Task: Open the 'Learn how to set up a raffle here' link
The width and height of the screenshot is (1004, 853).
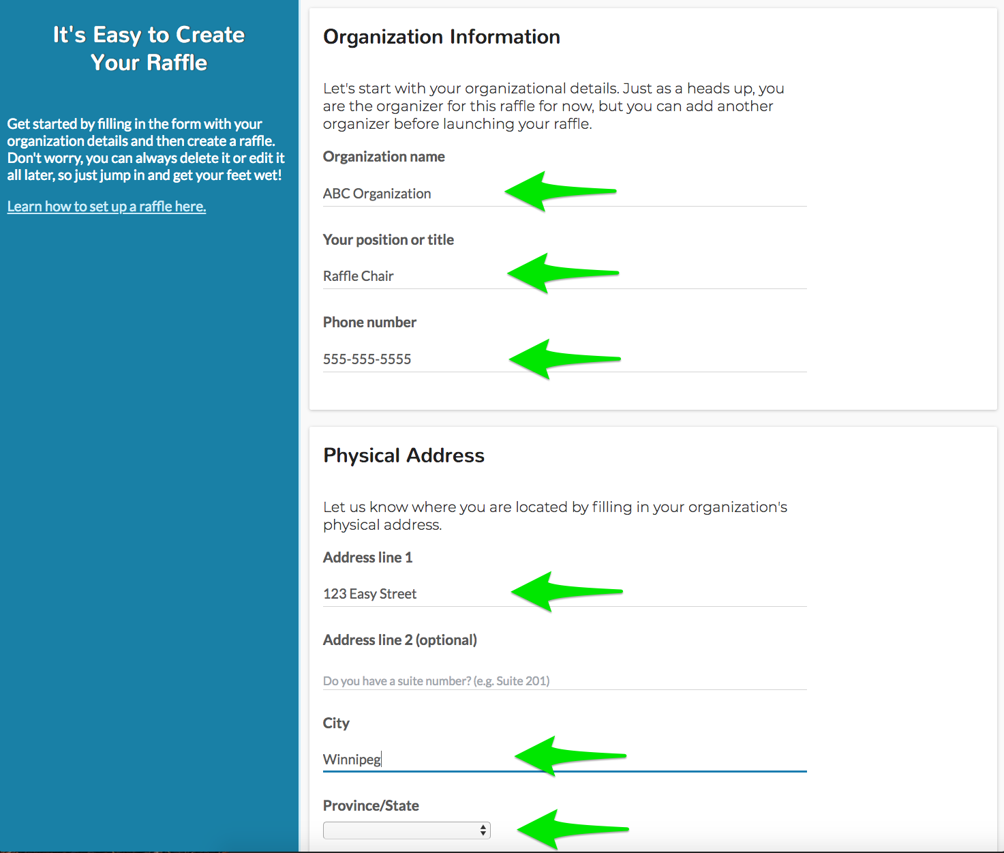Action: (x=106, y=207)
